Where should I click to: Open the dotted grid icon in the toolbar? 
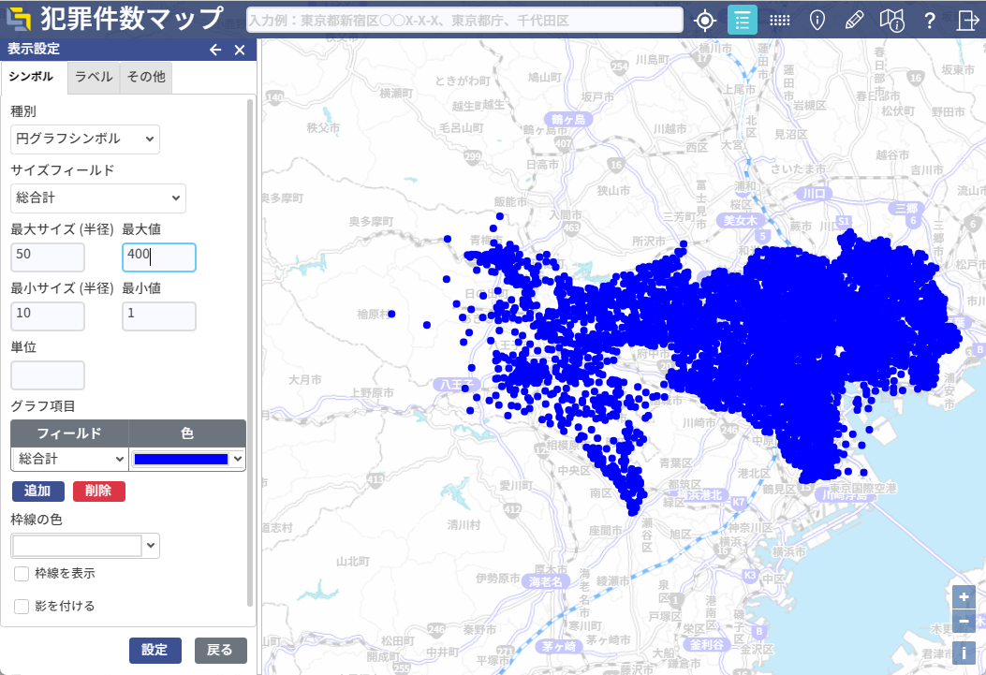(x=779, y=21)
